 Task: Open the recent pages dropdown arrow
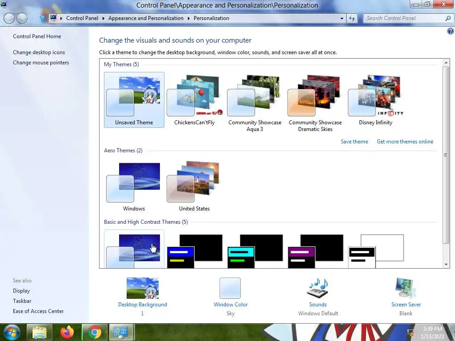pyautogui.click(x=31, y=19)
